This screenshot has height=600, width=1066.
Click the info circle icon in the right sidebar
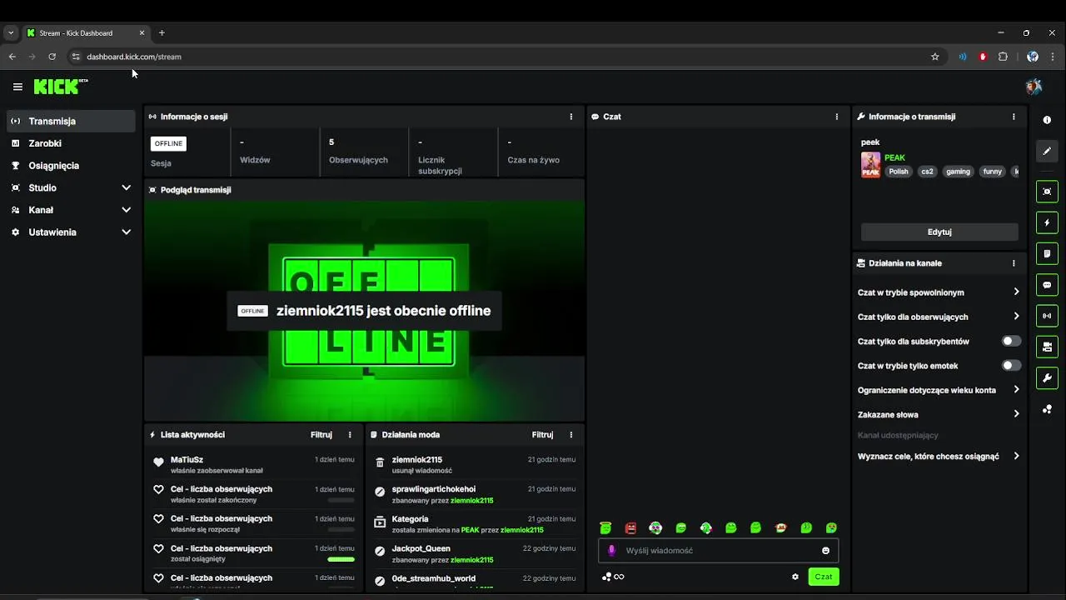[1047, 120]
